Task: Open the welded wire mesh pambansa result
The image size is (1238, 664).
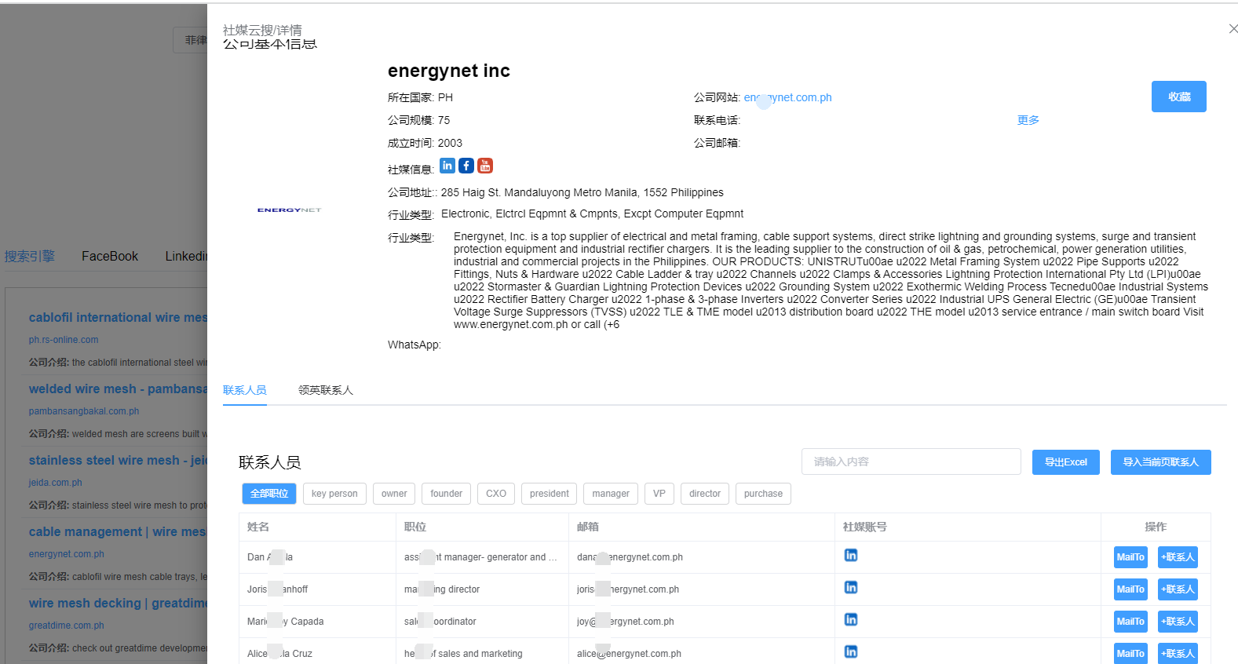Action: pyautogui.click(x=118, y=389)
